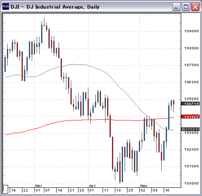202x196 pixels.
Task: Maximize the DJI chart window
Action: [x=186, y=7]
